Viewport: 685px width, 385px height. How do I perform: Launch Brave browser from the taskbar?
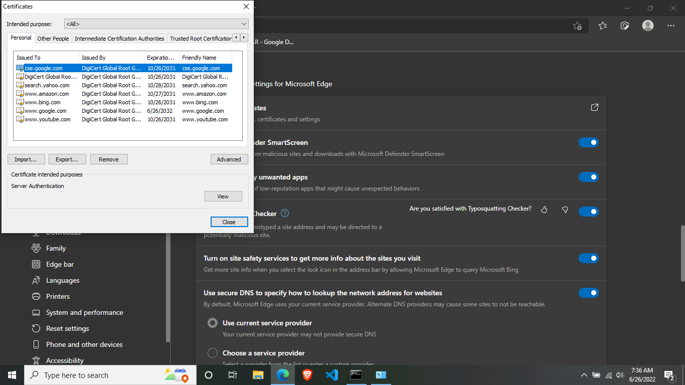click(x=307, y=374)
